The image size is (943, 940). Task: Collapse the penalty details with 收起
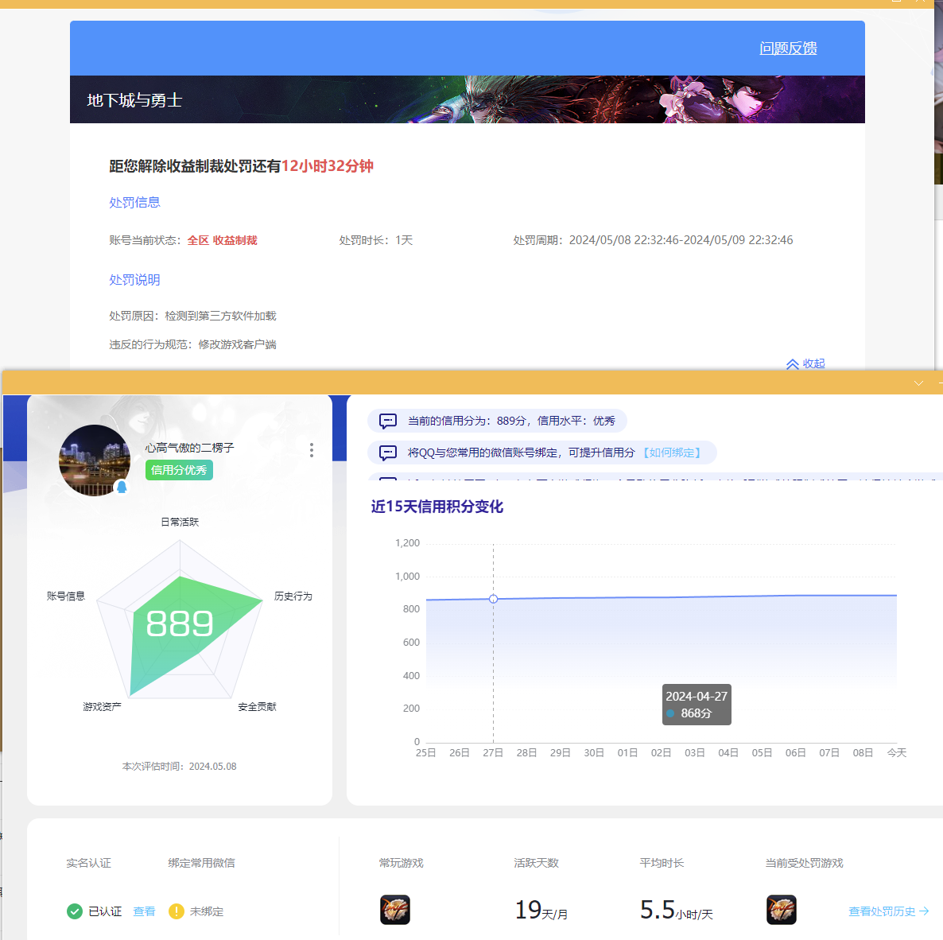[805, 364]
